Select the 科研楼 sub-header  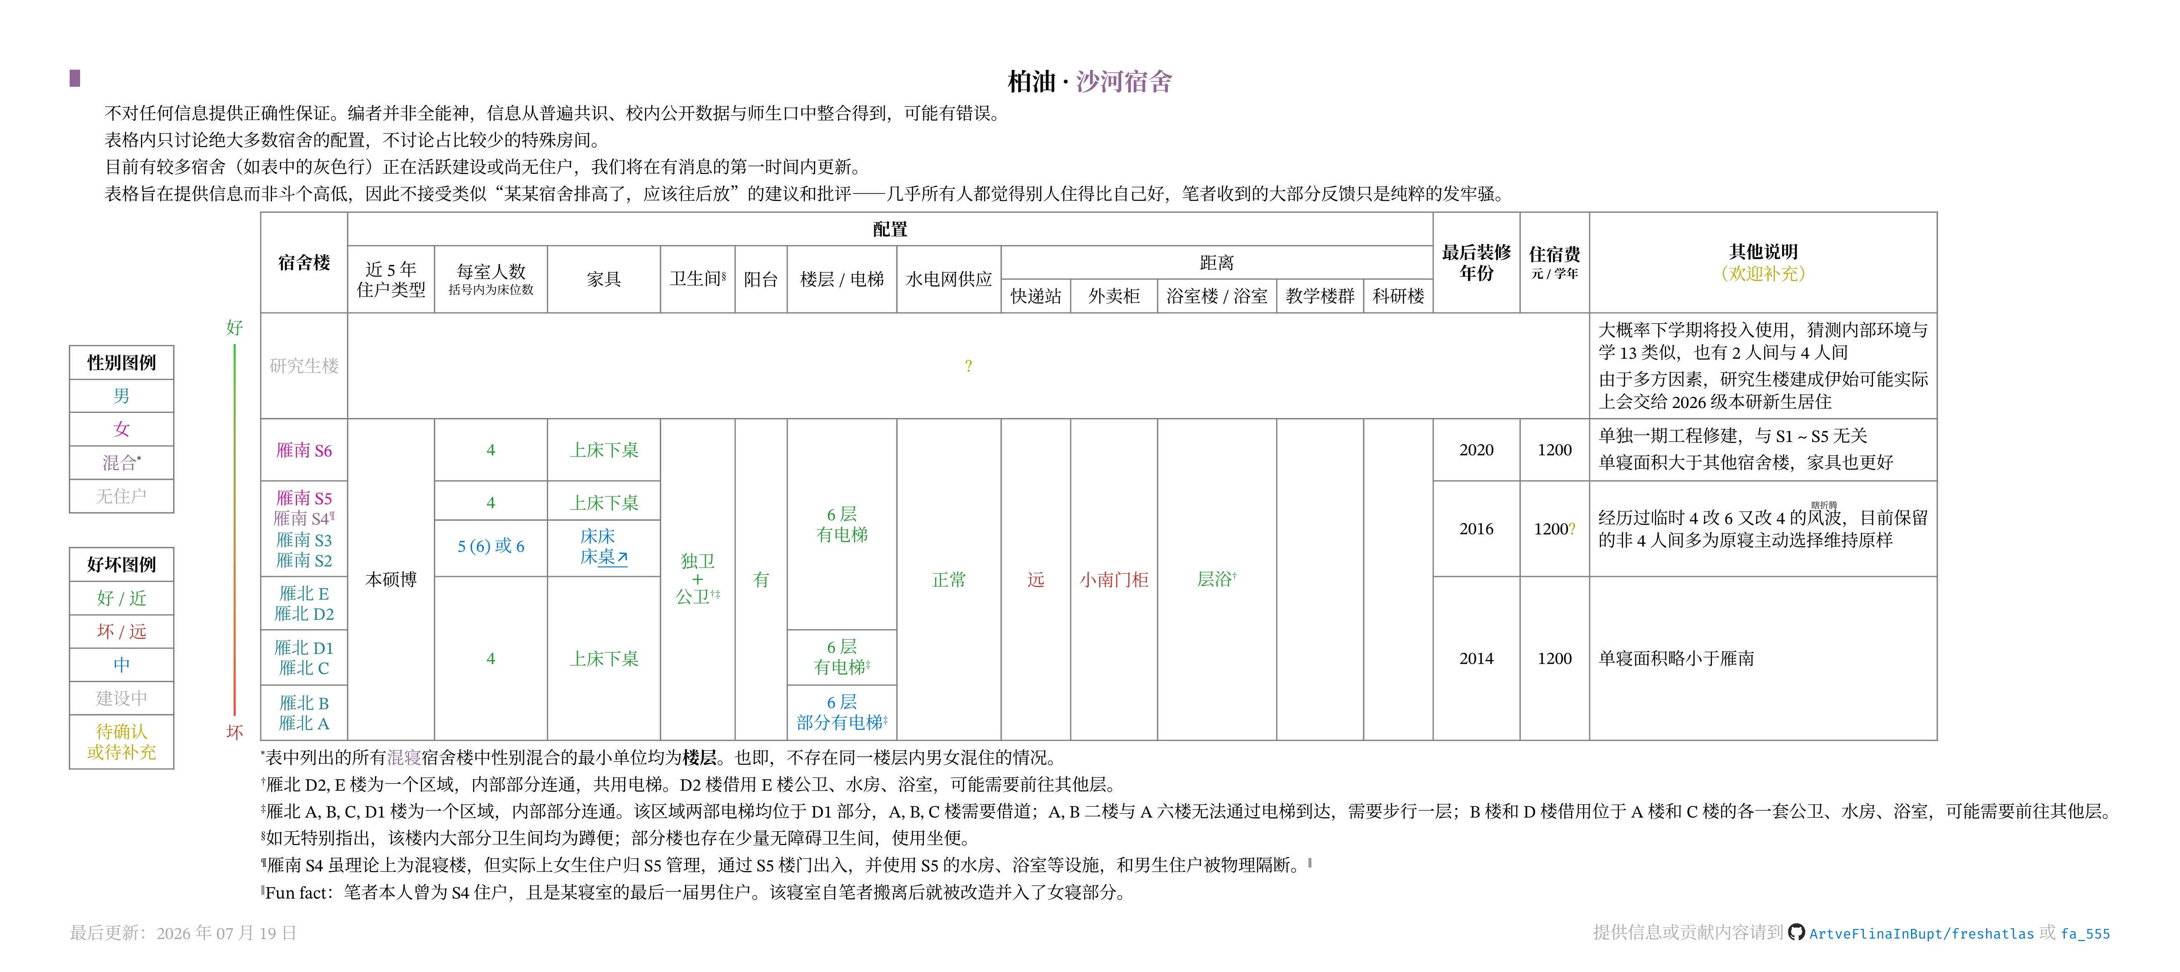point(1398,296)
